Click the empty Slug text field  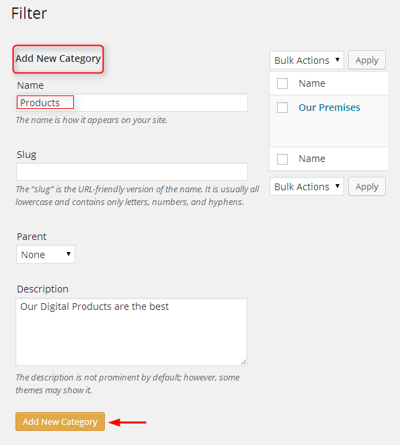click(132, 171)
